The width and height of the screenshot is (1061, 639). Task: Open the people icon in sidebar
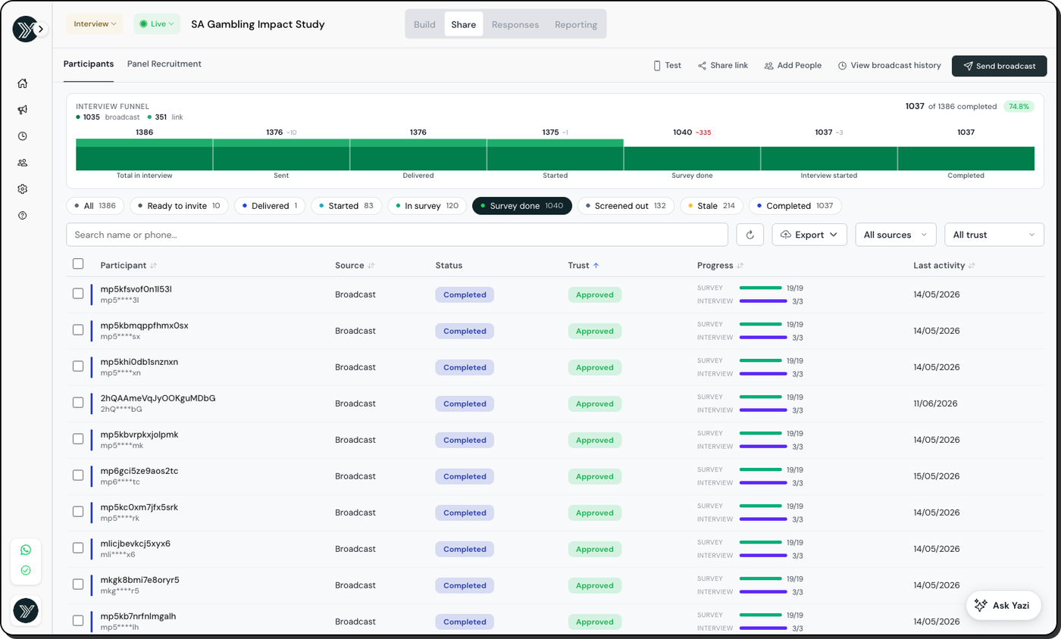click(23, 163)
